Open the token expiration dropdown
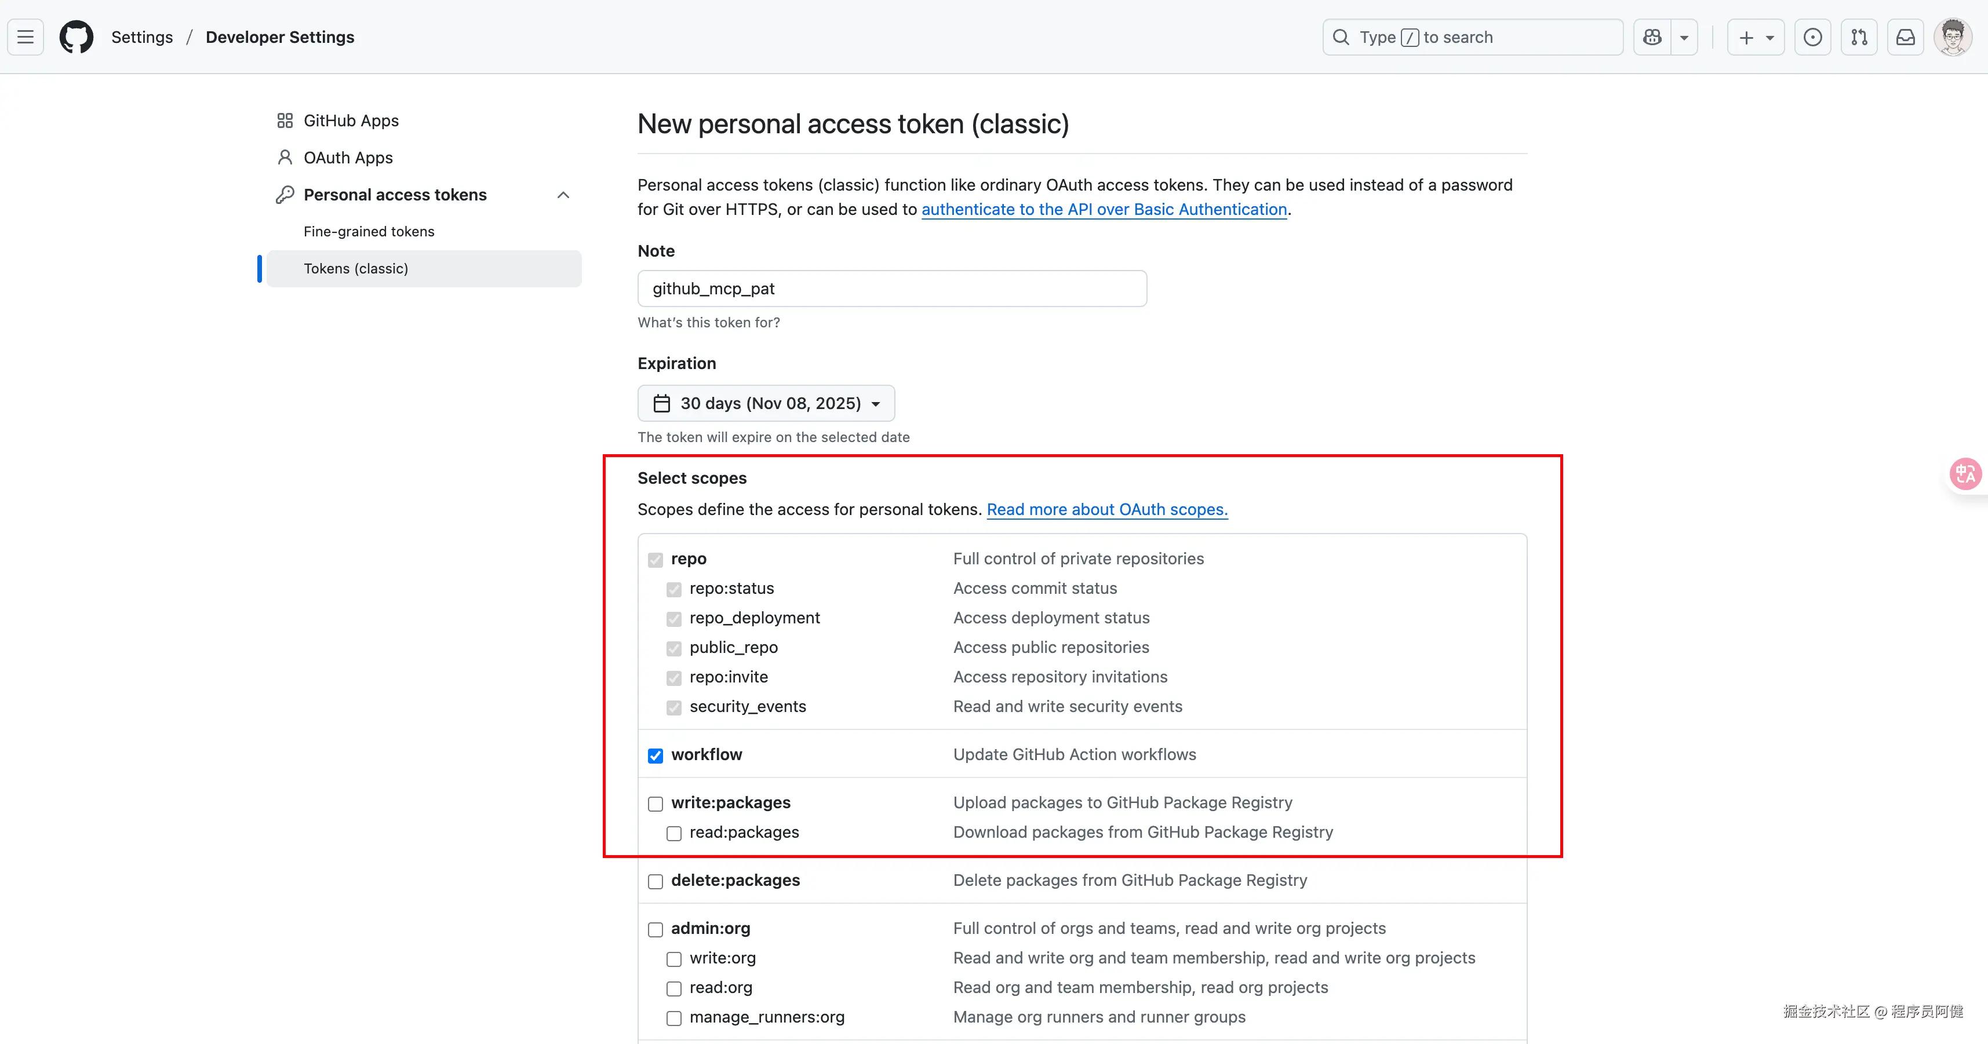 click(x=766, y=403)
